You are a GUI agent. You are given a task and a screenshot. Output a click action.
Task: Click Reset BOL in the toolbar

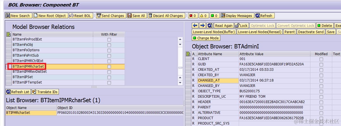coord(81,16)
